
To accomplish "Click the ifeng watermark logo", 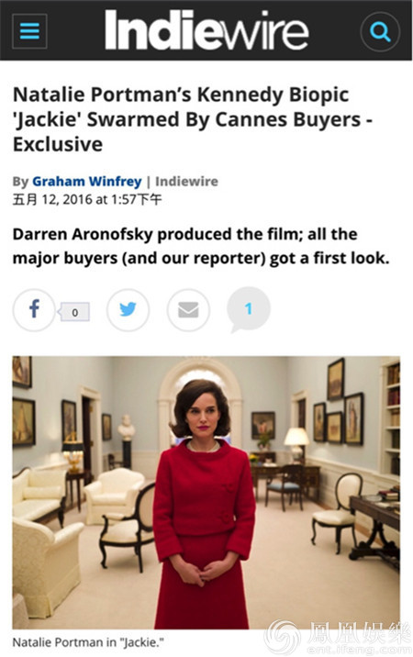I will pos(338,638).
